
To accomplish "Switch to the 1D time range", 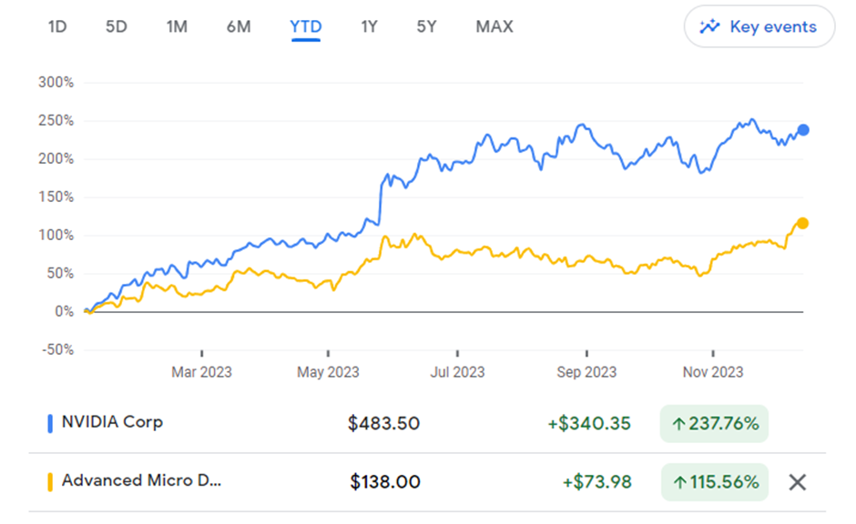I will [x=57, y=26].
